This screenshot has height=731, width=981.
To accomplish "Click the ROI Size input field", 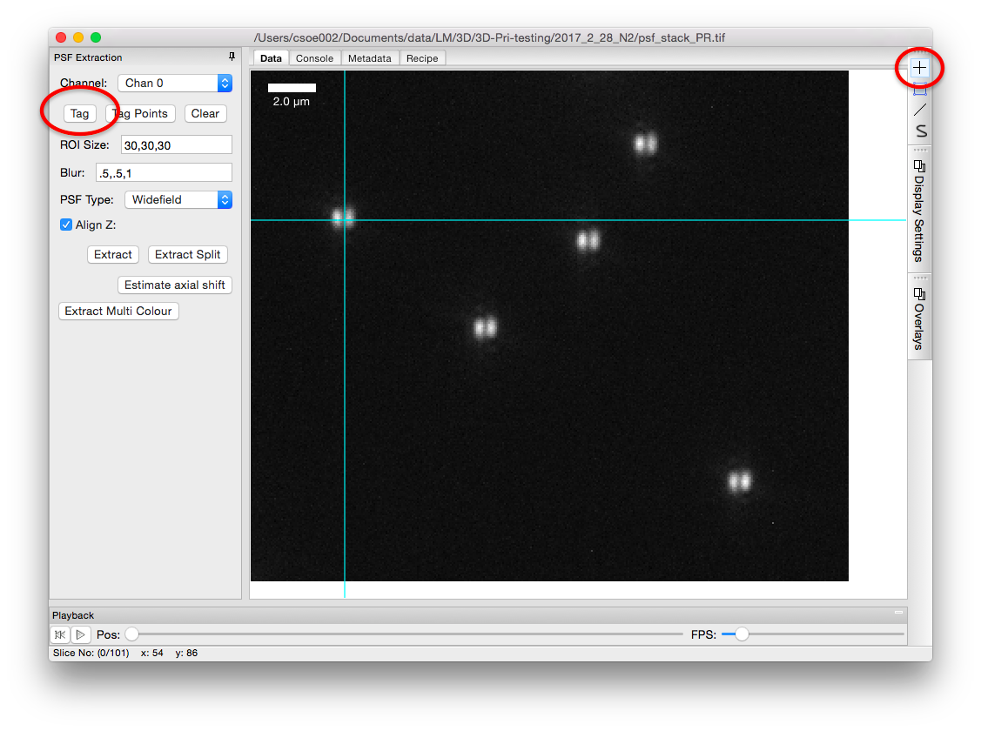I will click(177, 145).
